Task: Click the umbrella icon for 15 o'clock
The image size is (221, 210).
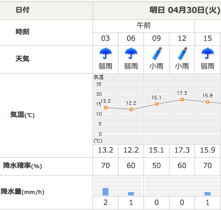Action: tap(207, 53)
